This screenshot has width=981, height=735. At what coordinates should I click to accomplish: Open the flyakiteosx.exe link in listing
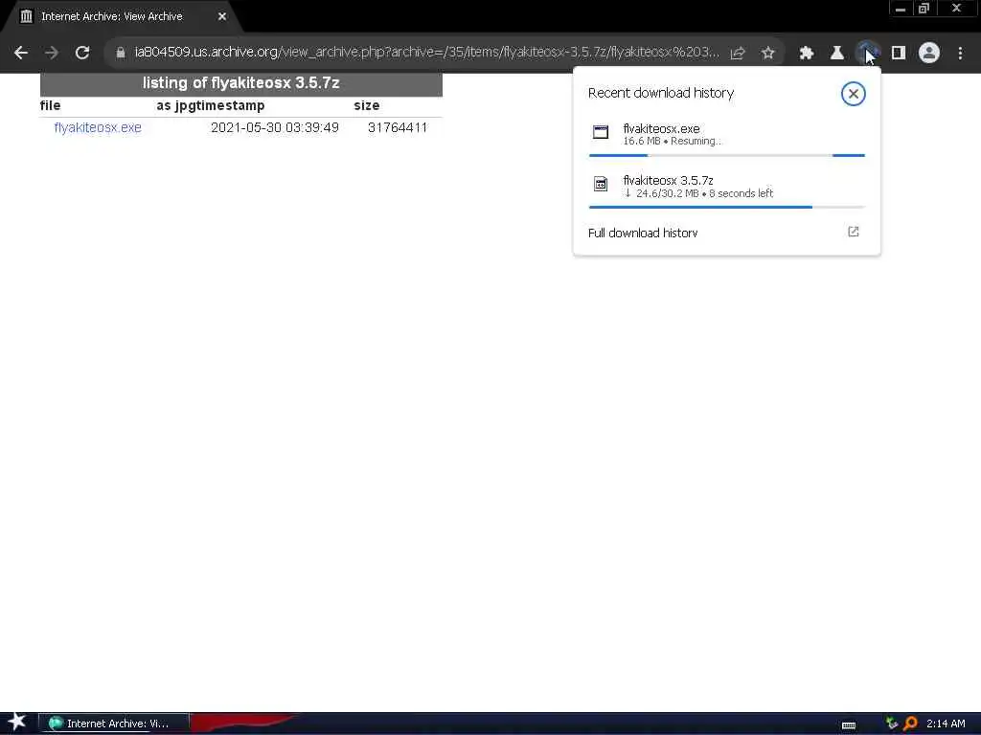tap(98, 127)
